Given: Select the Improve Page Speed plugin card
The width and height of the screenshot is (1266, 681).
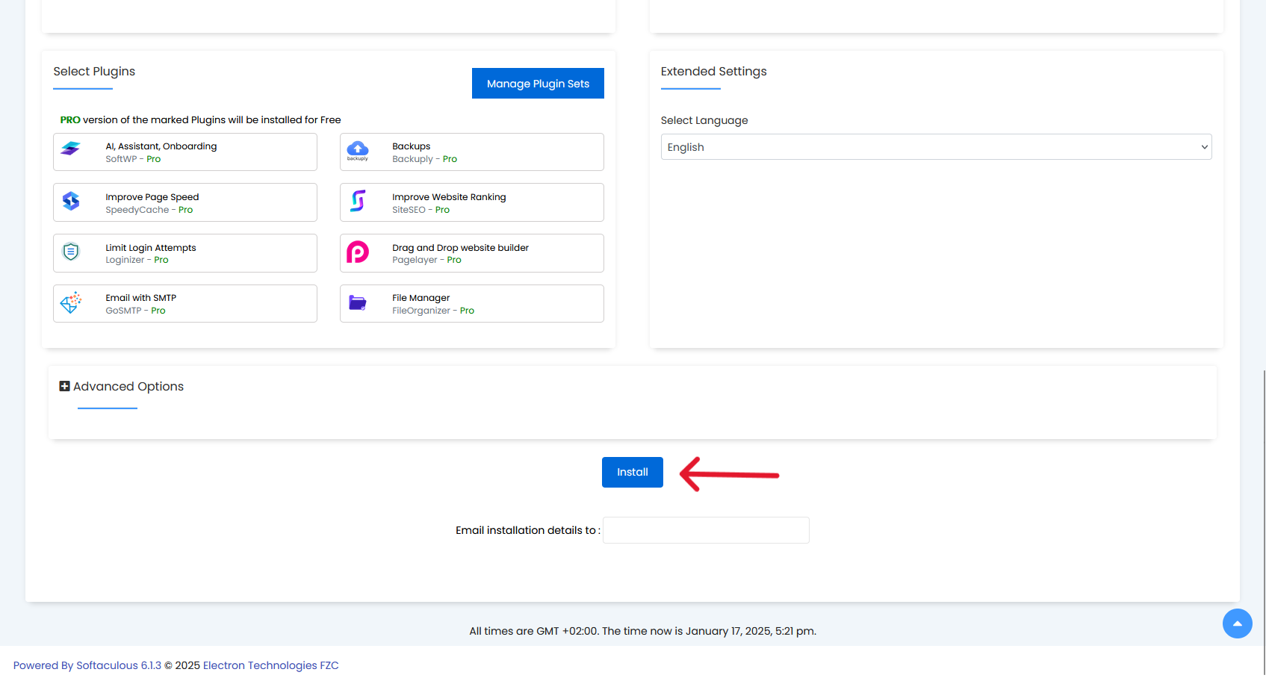Looking at the screenshot, I should point(185,202).
